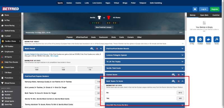The width and height of the screenshot is (224, 108).
Task: Click the Log In button
Action: point(204,9)
